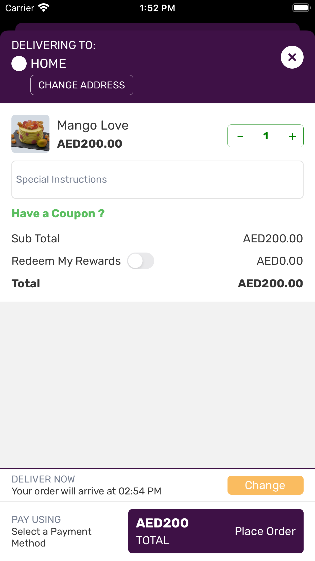Tap the Mango Love item name
The height and width of the screenshot is (561, 315).
pos(93,126)
